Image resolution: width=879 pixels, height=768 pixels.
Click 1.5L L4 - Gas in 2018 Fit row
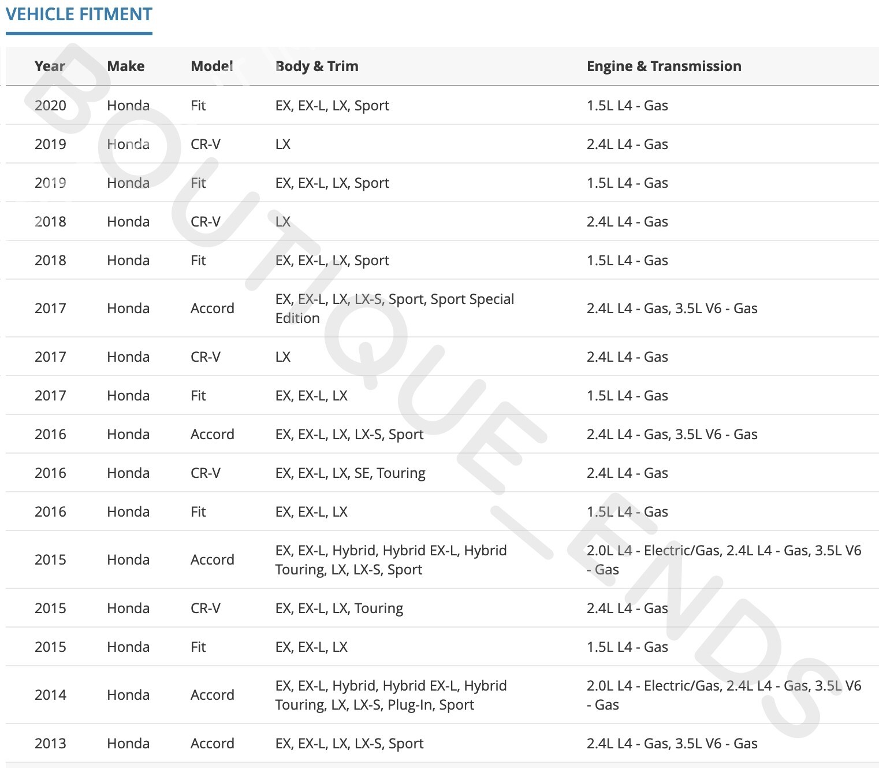pos(627,260)
